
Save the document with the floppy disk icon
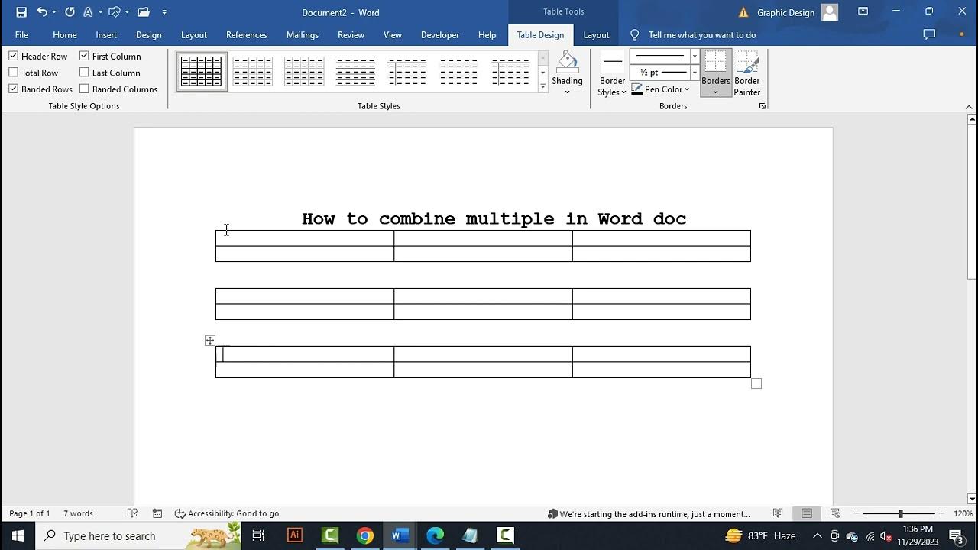tap(21, 12)
